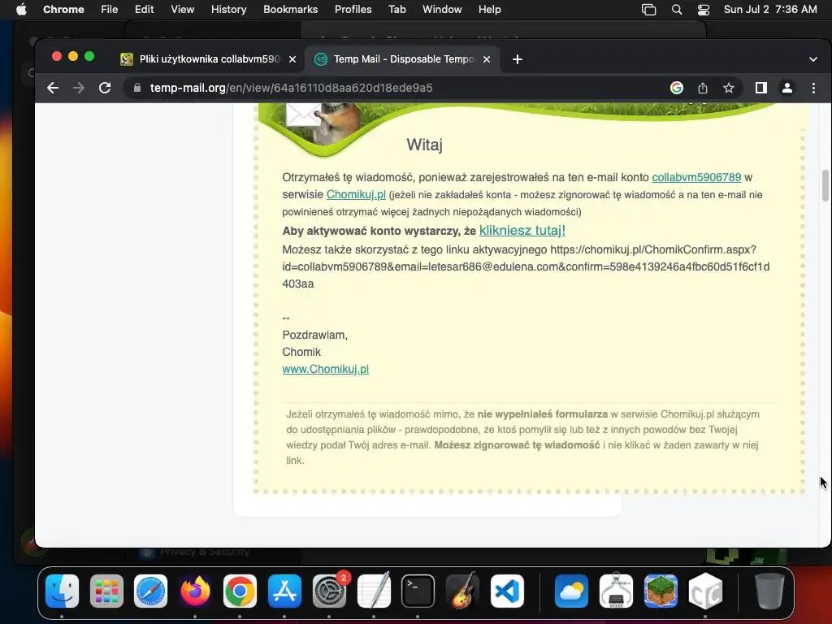Open the History menu
Viewport: 832px width, 624px height.
click(x=228, y=10)
